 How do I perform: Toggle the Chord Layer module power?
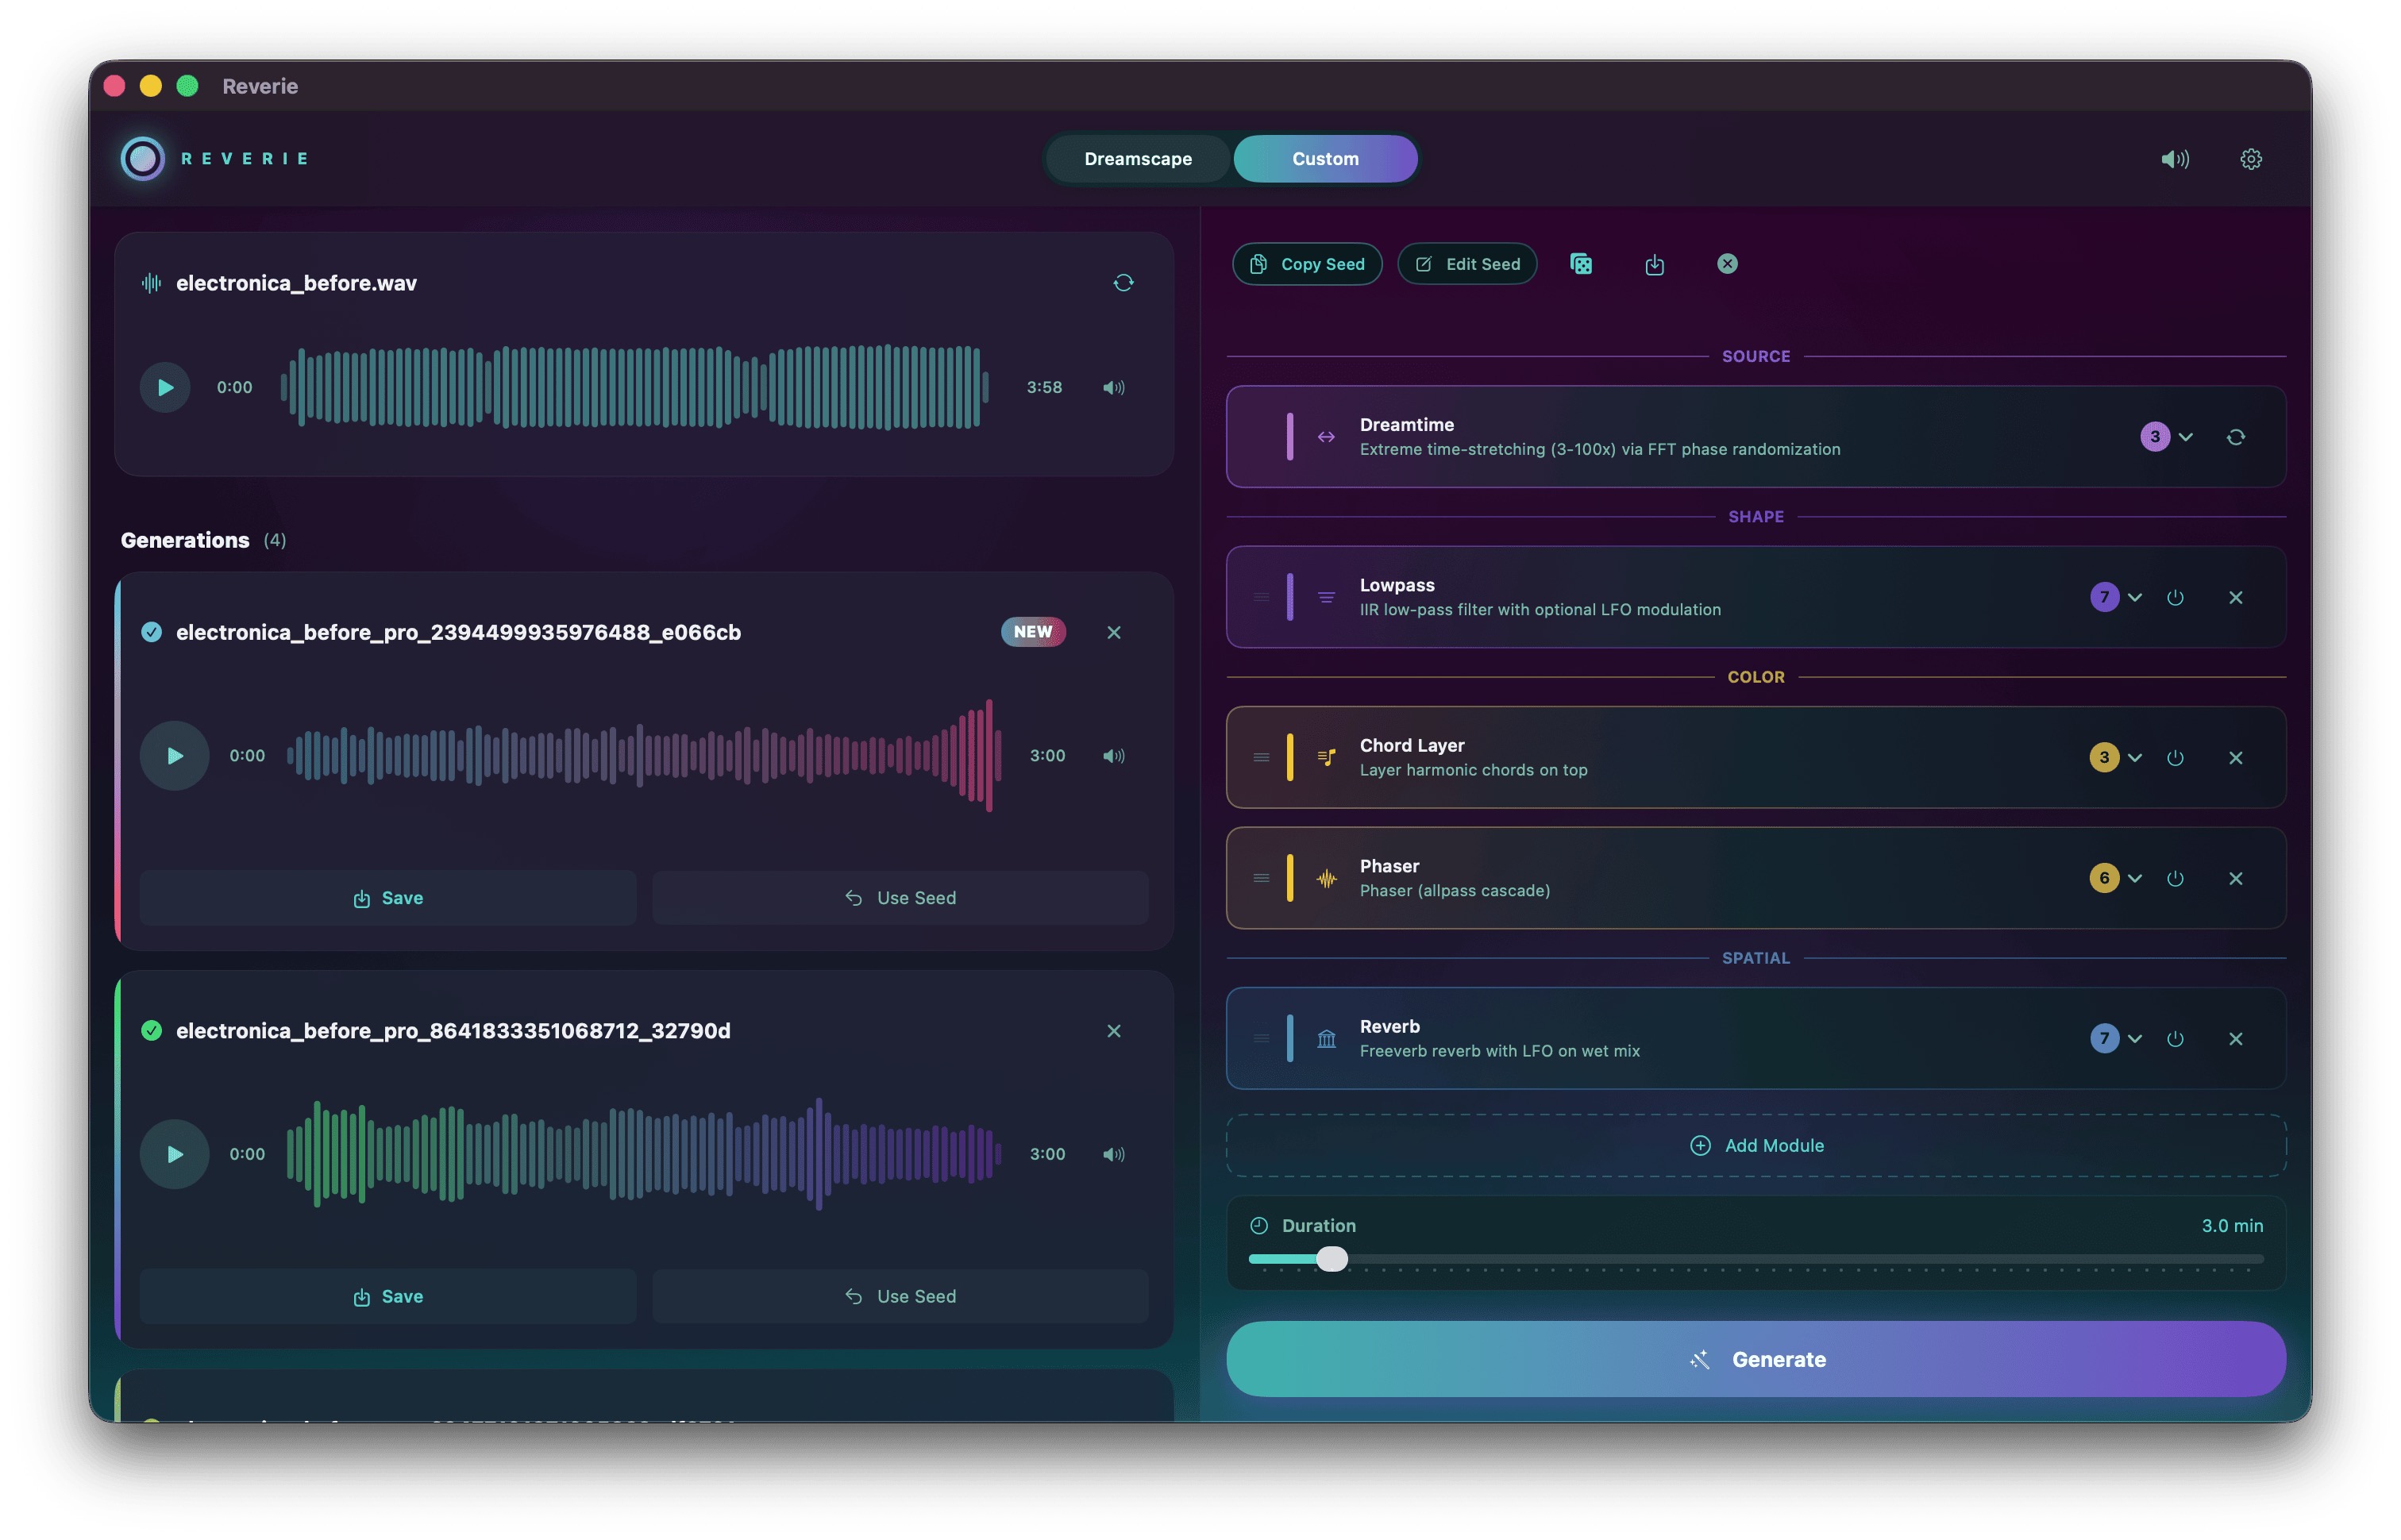[2175, 758]
